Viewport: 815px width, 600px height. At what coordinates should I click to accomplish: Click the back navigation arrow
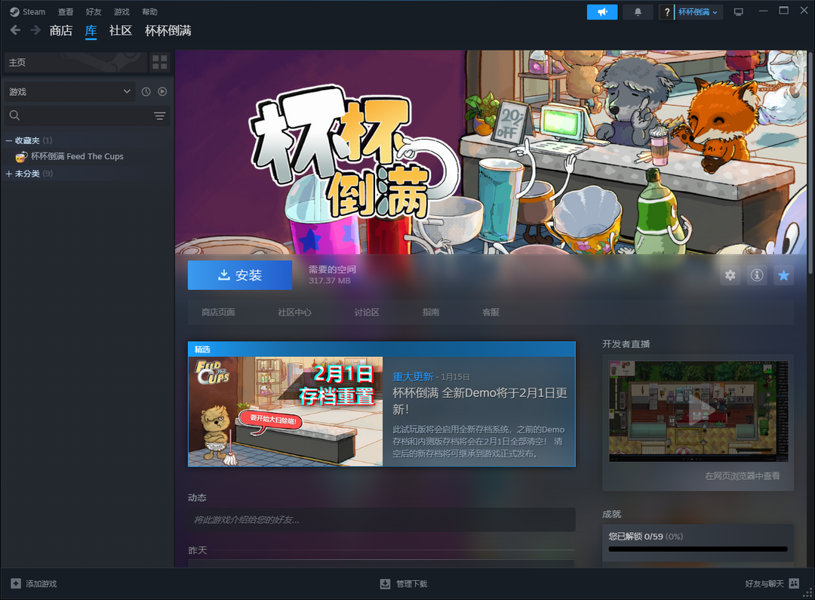[x=15, y=30]
